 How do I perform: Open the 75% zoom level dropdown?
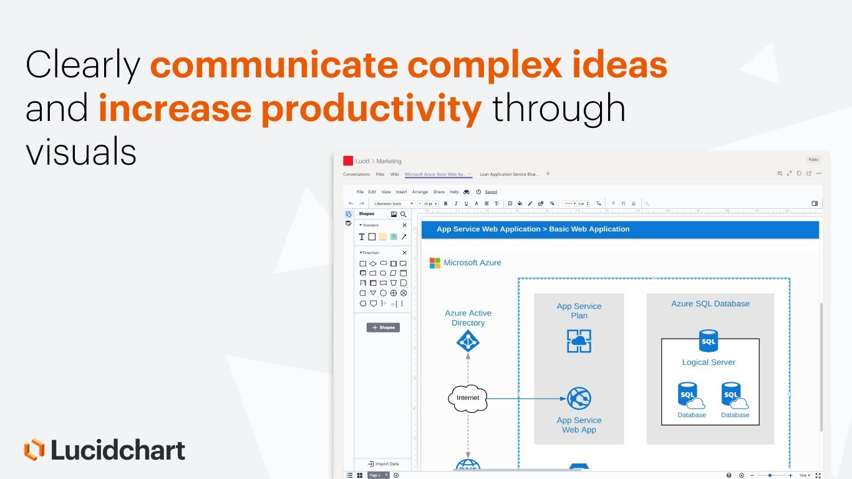tap(805, 475)
